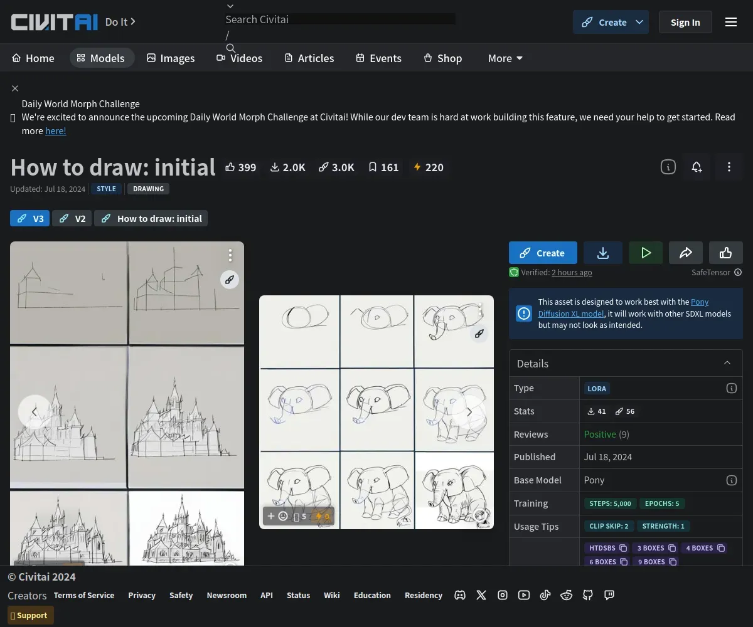Select the V2 version tab
The width and height of the screenshot is (753, 627).
(x=72, y=218)
